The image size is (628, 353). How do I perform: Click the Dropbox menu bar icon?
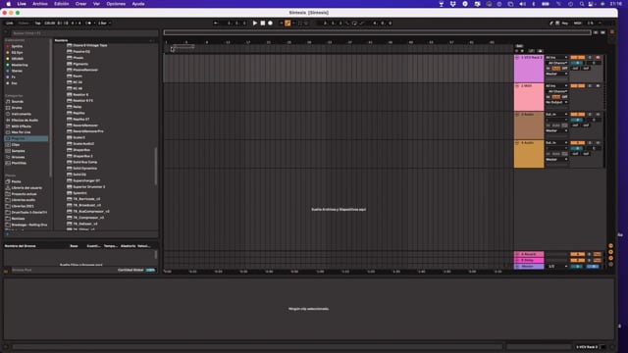tap(453, 4)
